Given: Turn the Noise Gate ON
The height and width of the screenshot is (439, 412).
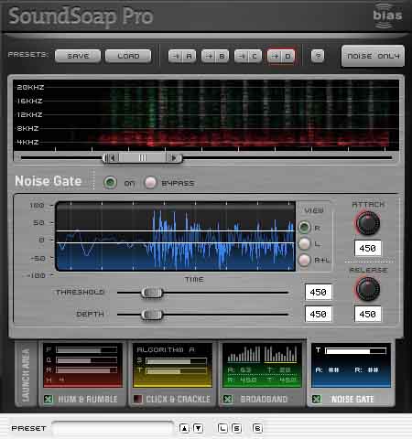Looking at the screenshot, I should [110, 183].
